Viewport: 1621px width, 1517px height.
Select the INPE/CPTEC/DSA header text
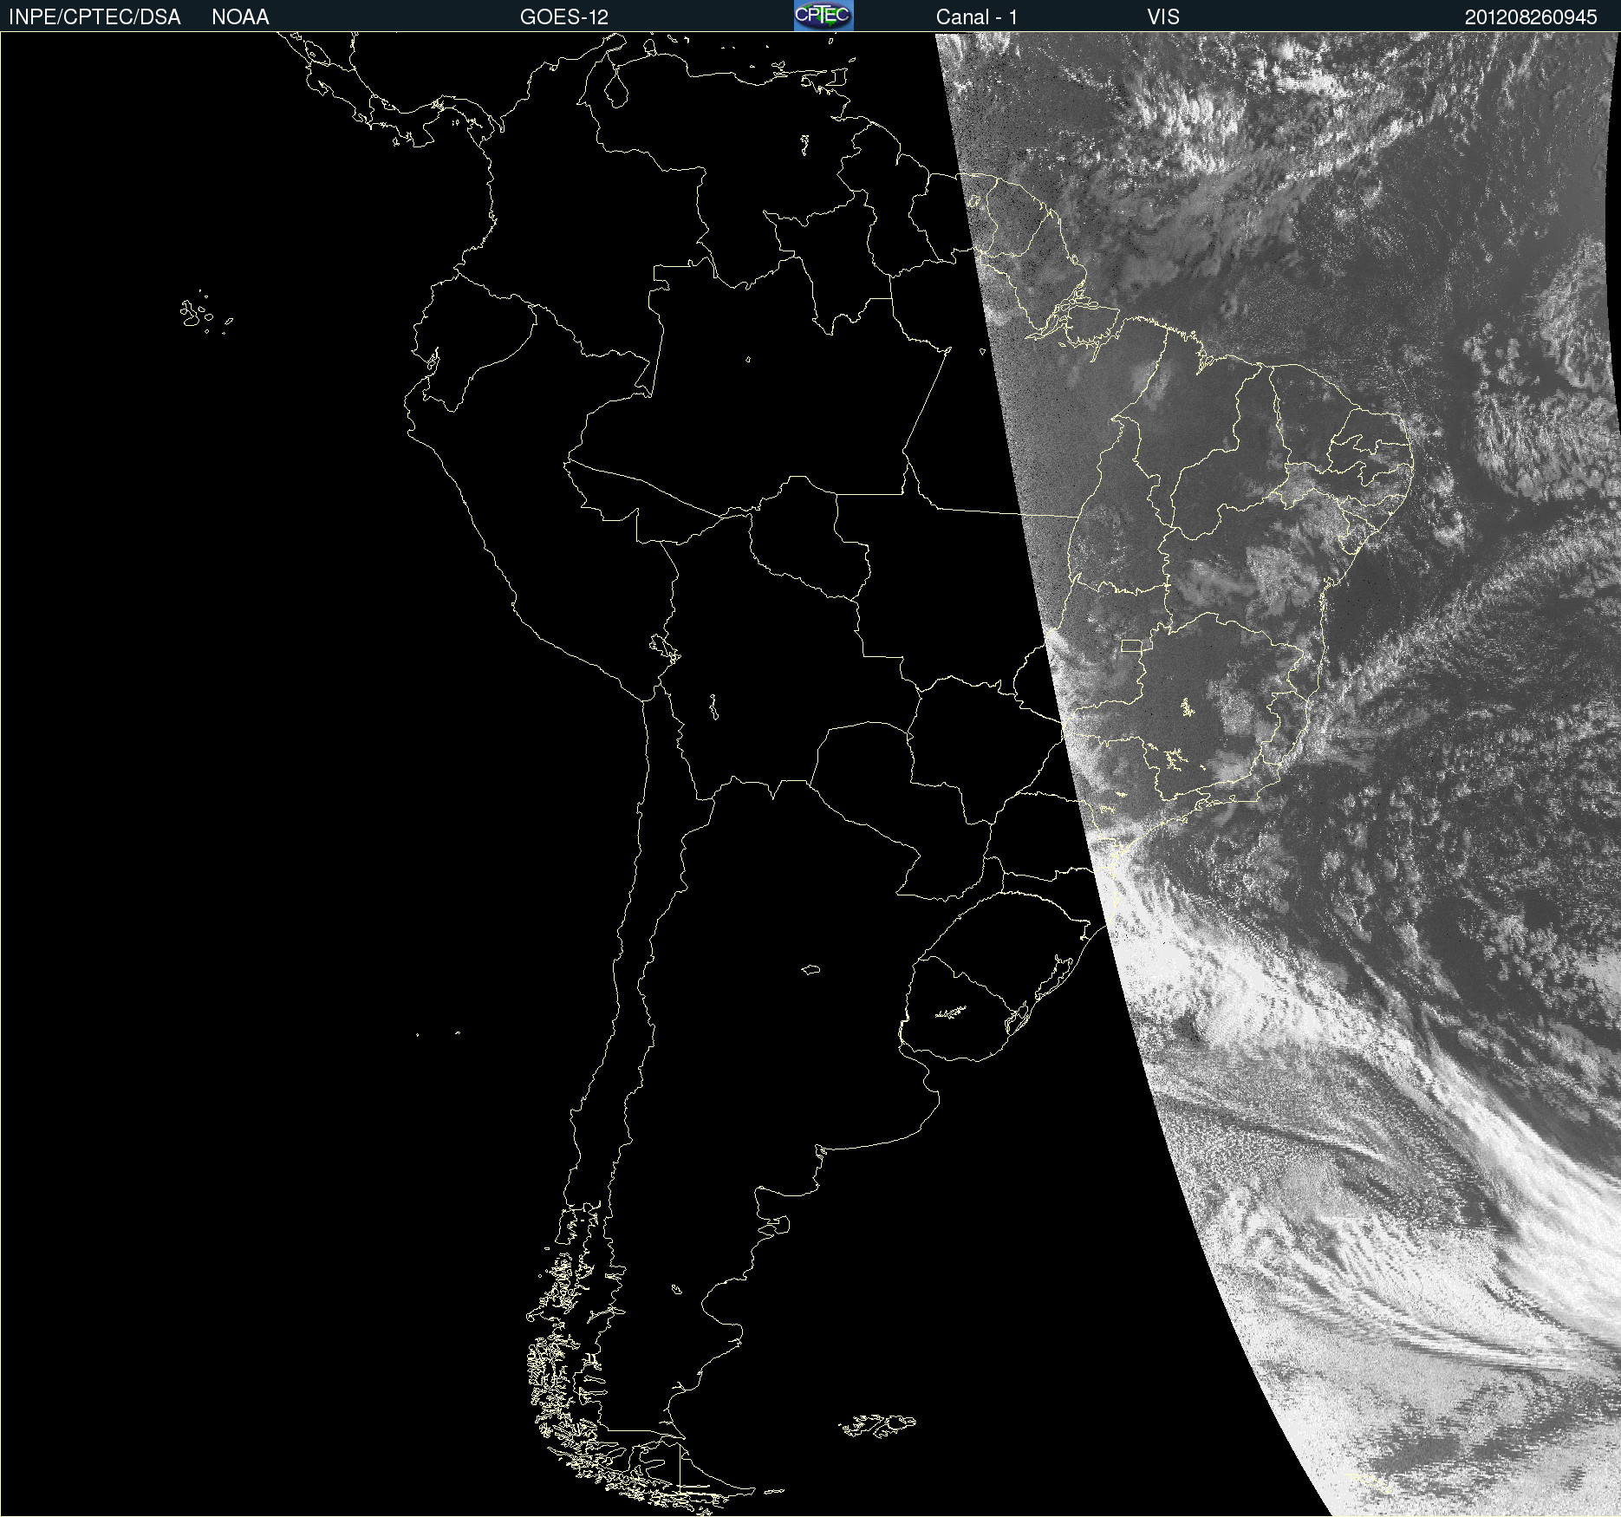point(94,17)
